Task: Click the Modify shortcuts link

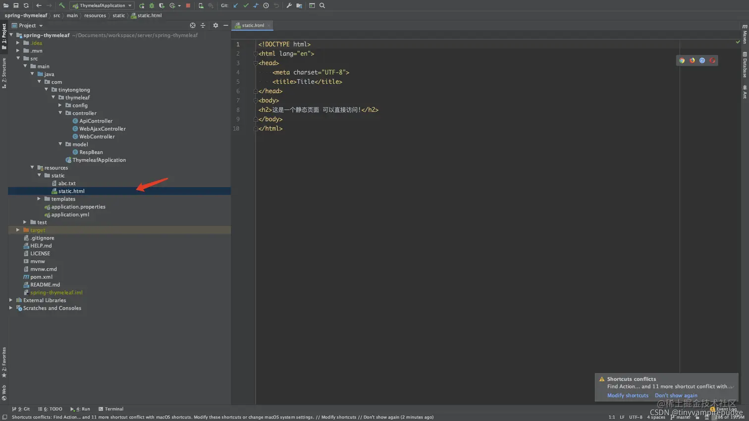Action: click(x=628, y=395)
